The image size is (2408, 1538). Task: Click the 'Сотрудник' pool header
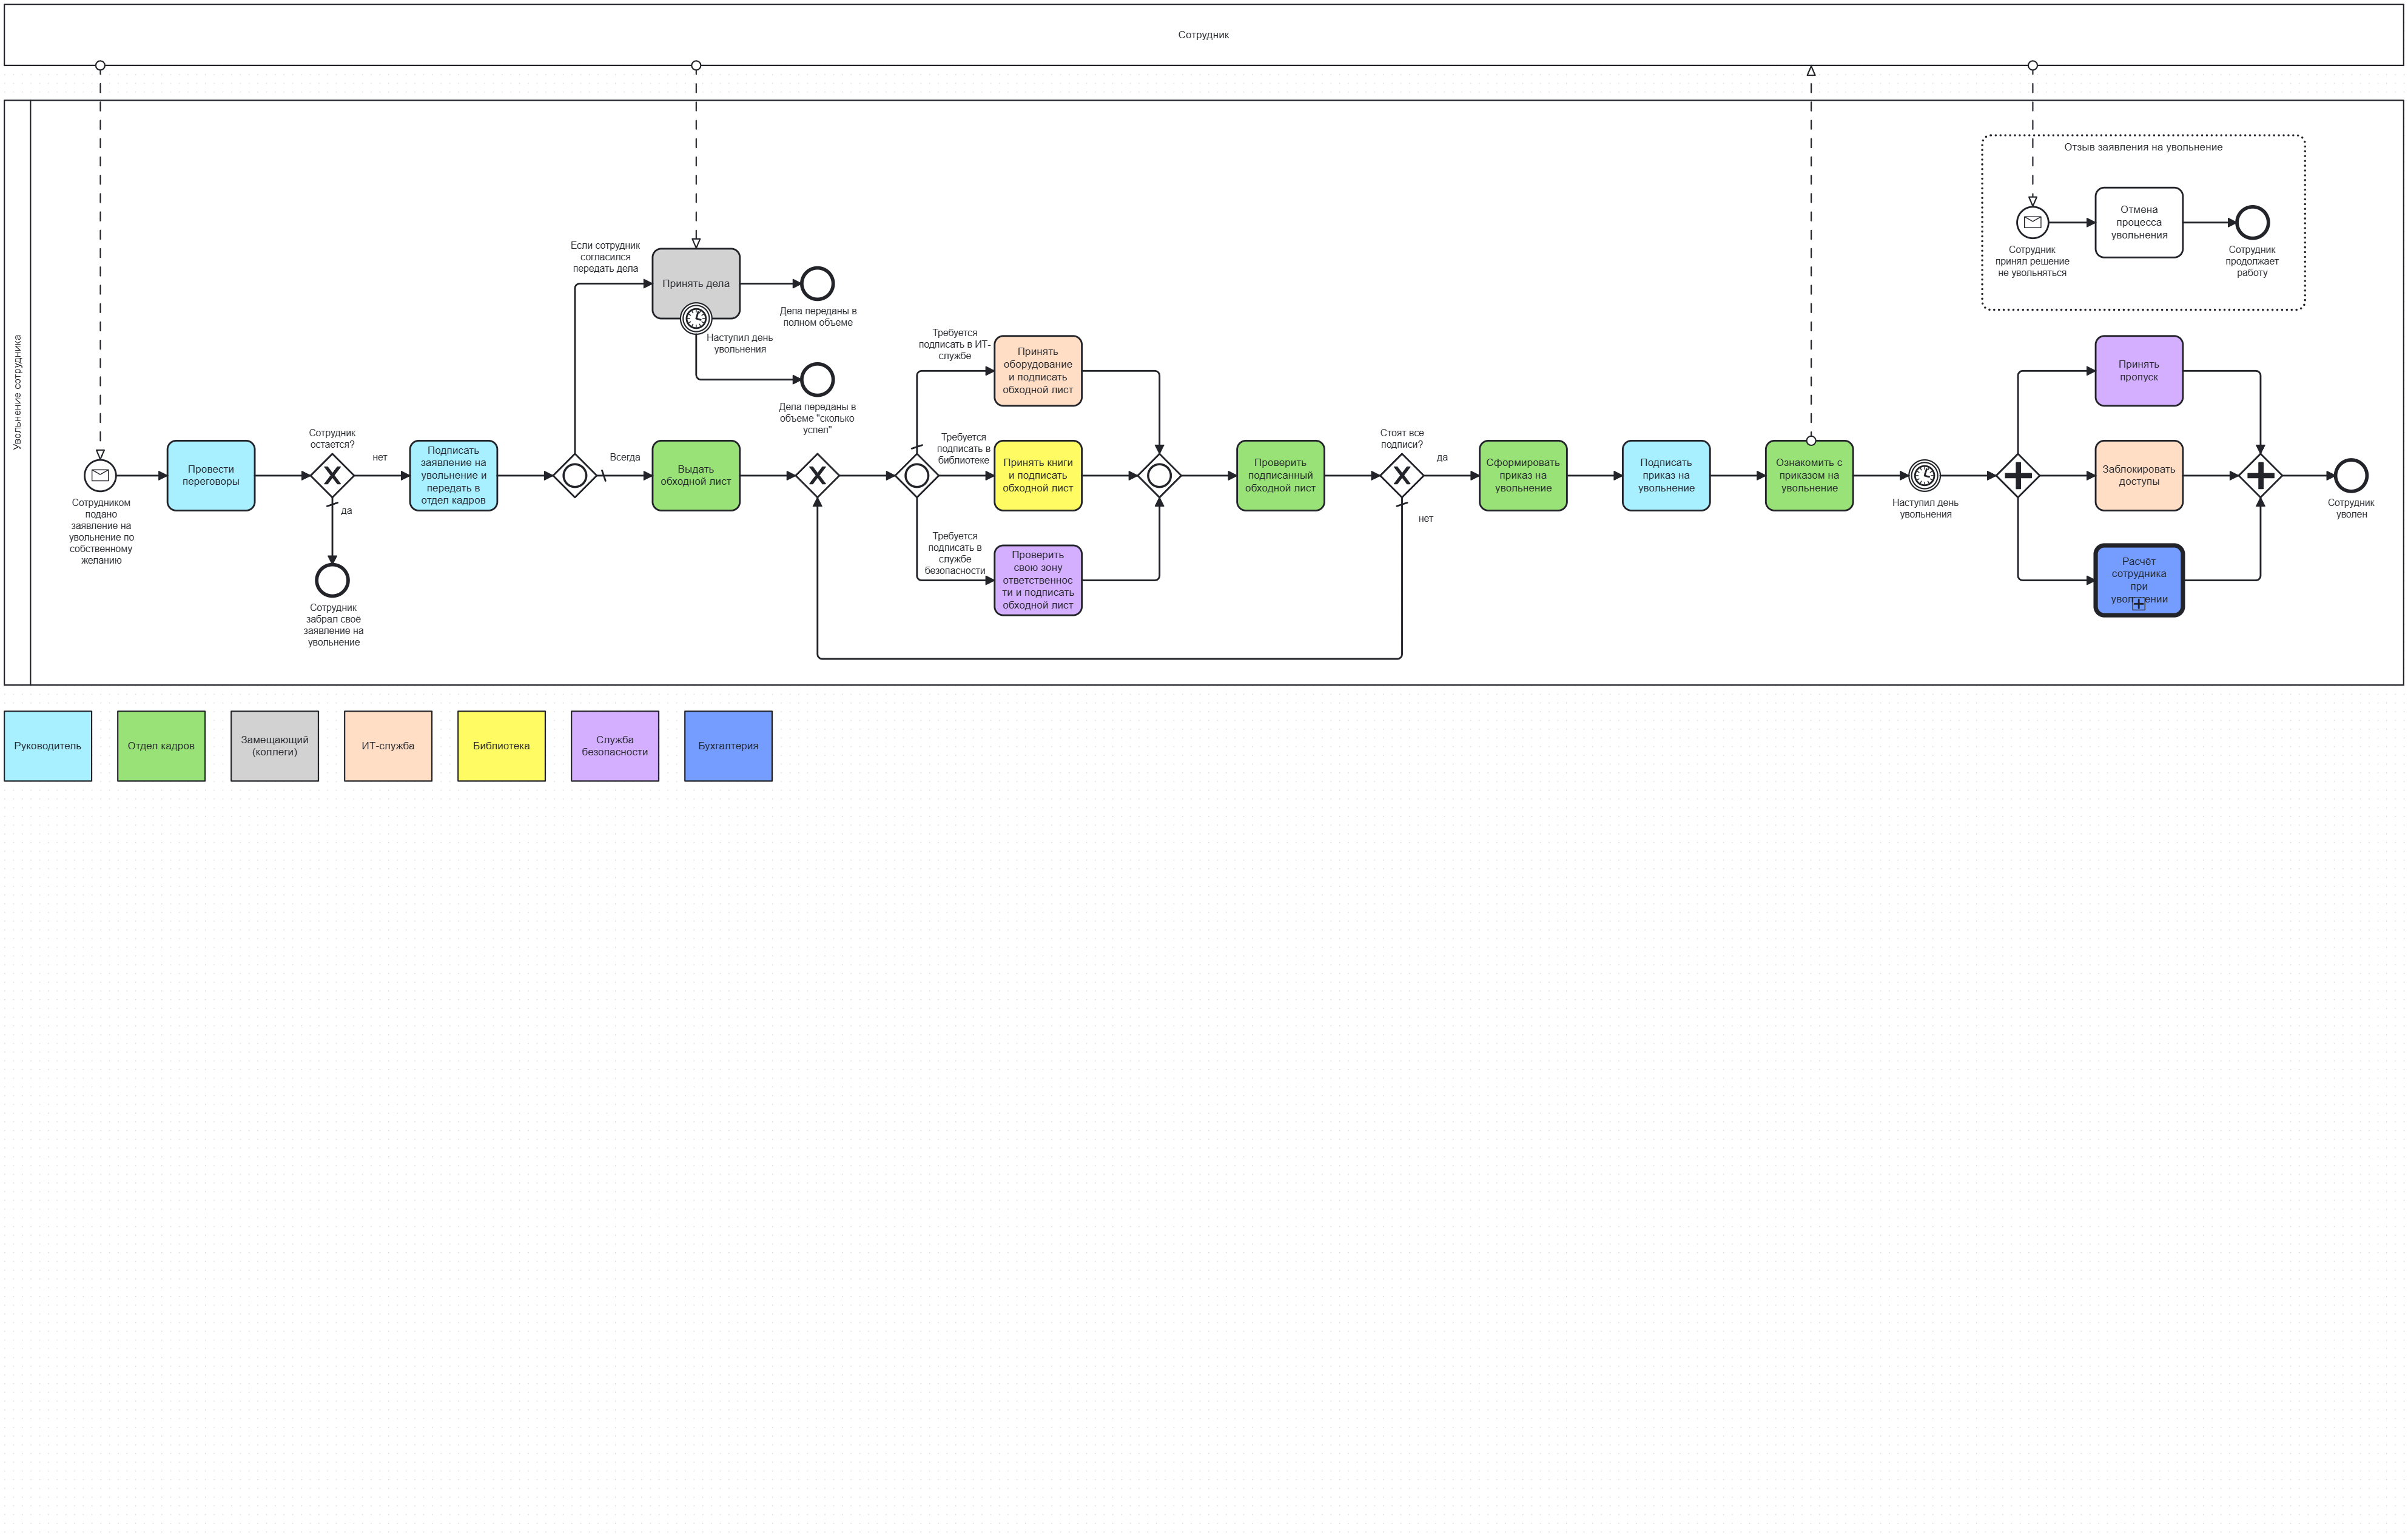(1203, 35)
